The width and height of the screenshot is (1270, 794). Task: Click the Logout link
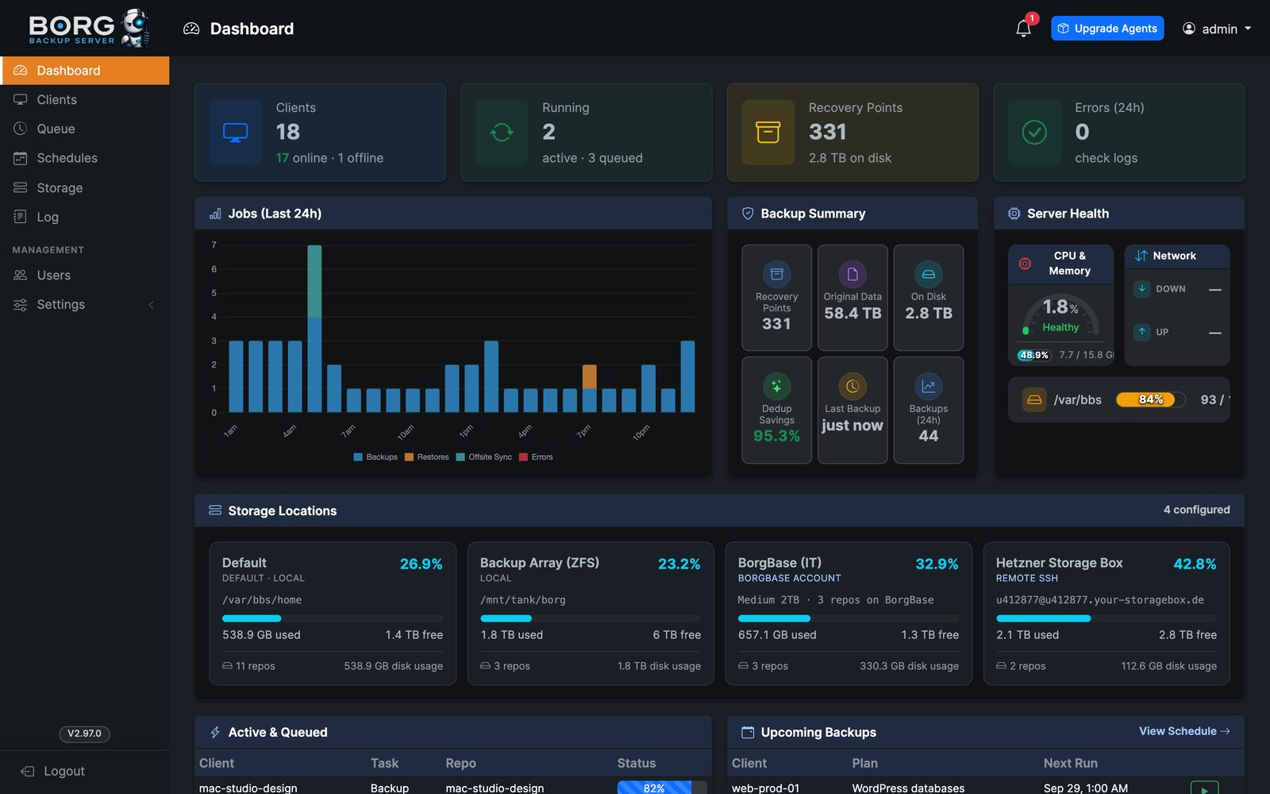click(53, 771)
